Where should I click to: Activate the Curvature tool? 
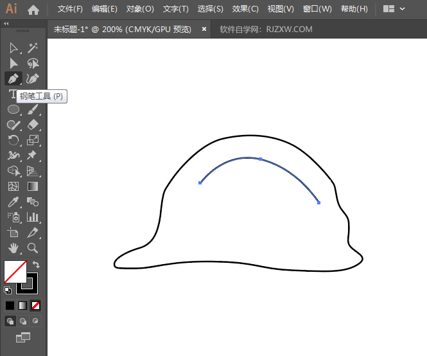click(x=33, y=78)
